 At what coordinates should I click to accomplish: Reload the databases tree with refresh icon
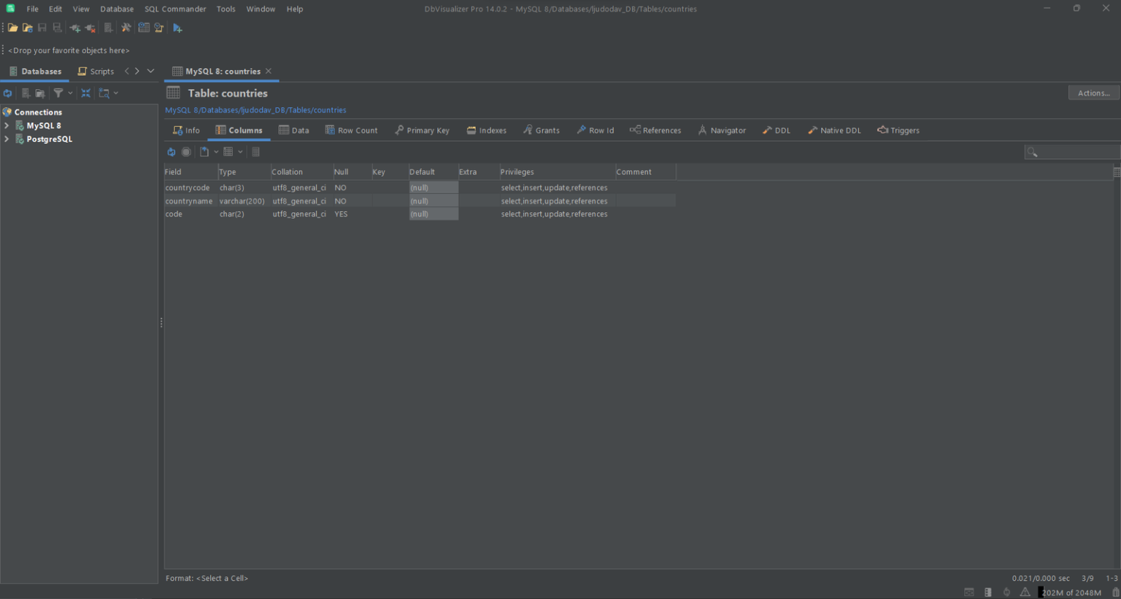point(7,93)
